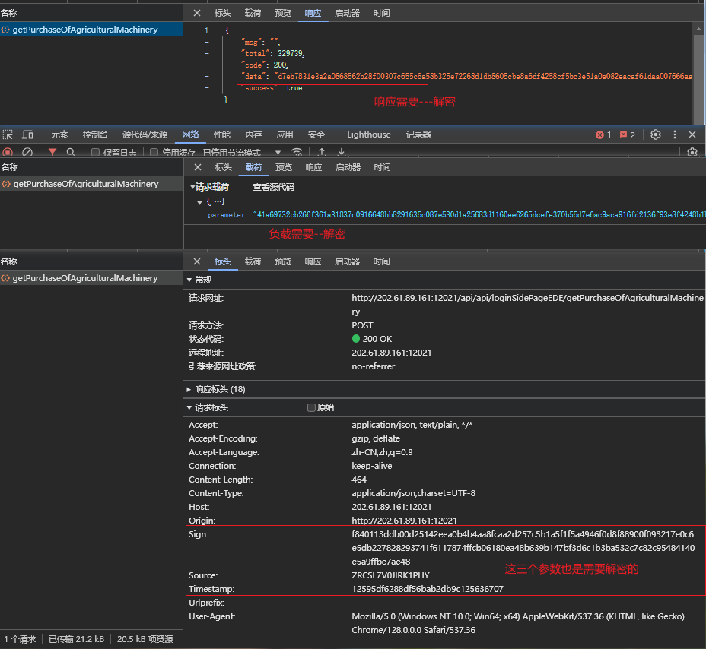The width and height of the screenshot is (706, 649).
Task: Select highlighted getPurchaseOfAgriculturalMachinery request in response panel
Action: point(91,30)
